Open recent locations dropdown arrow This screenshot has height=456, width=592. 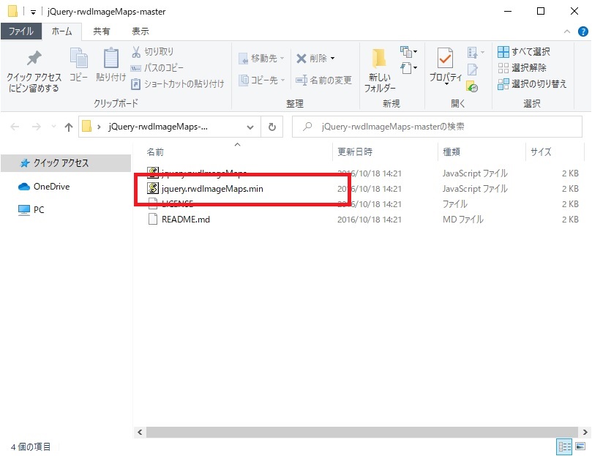(x=53, y=127)
